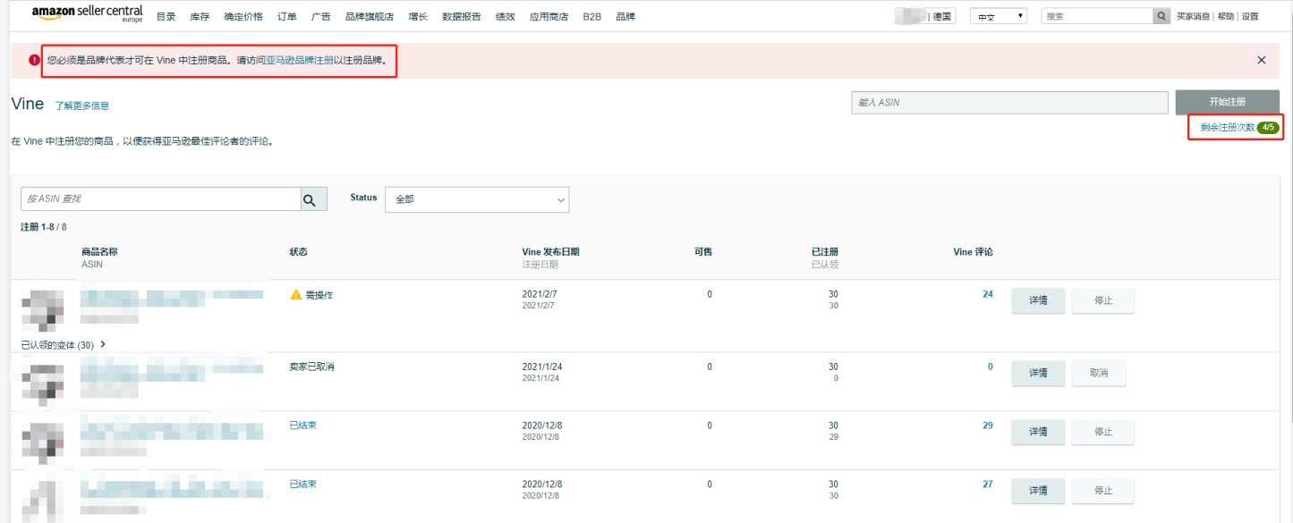Open the 数据报告 menu
Viewport: 1293px width, 523px height.
pyautogui.click(x=462, y=16)
